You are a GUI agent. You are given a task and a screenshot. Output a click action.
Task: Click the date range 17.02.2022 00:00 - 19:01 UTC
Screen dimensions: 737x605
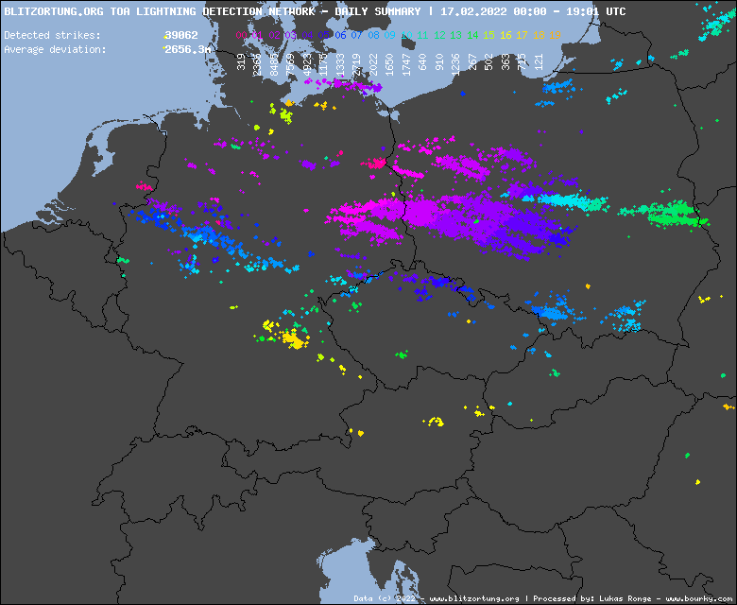[533, 11]
